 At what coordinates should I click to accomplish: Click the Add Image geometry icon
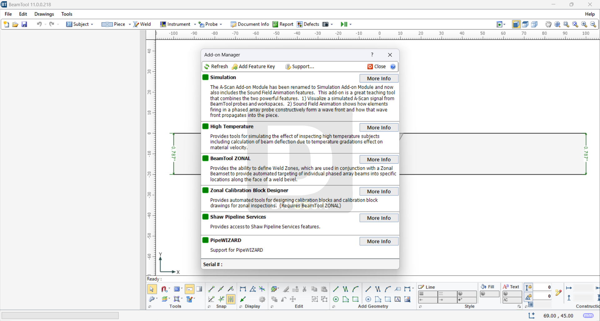(407, 299)
